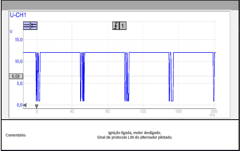Click the 5,0 voltage axis label

coord(19,83)
